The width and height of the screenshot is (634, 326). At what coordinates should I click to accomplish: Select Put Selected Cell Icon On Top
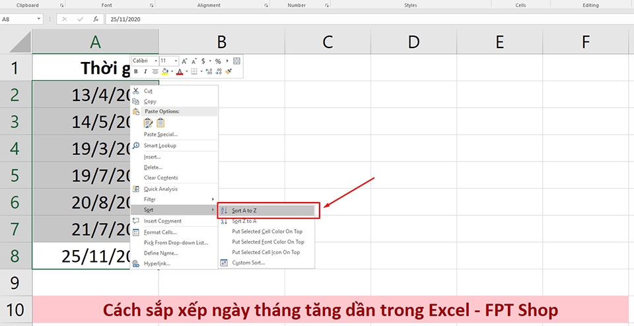[x=267, y=252]
